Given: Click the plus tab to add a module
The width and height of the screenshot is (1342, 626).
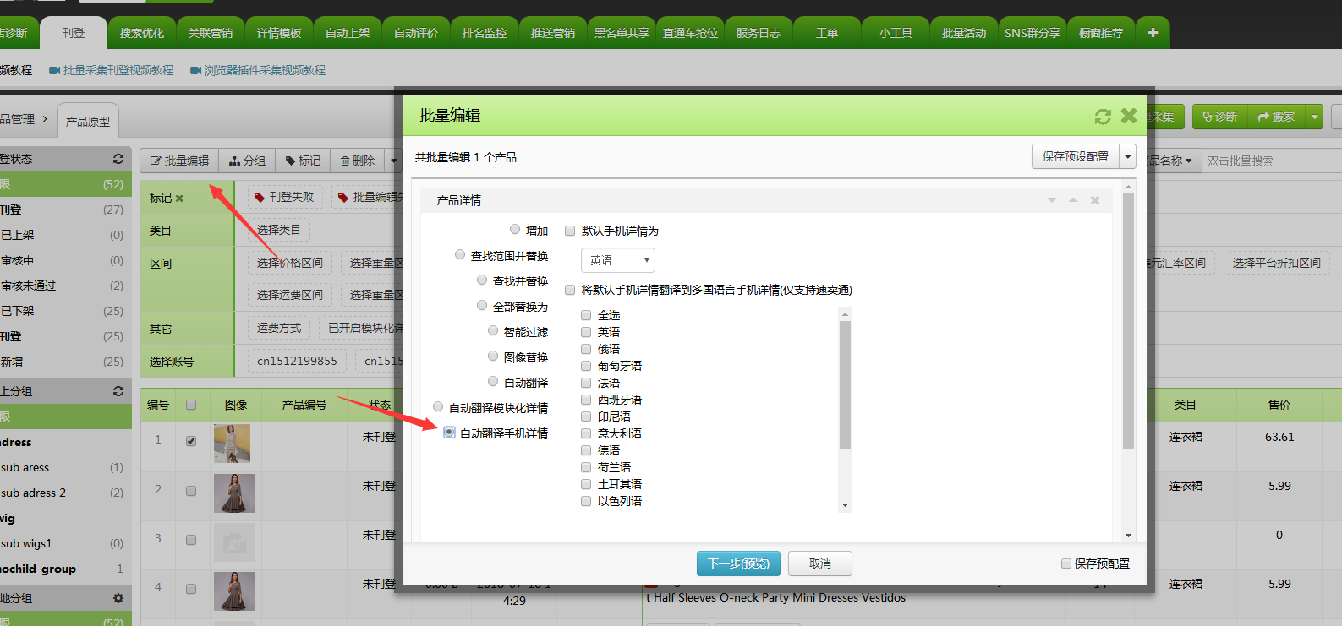Looking at the screenshot, I should point(1153,33).
